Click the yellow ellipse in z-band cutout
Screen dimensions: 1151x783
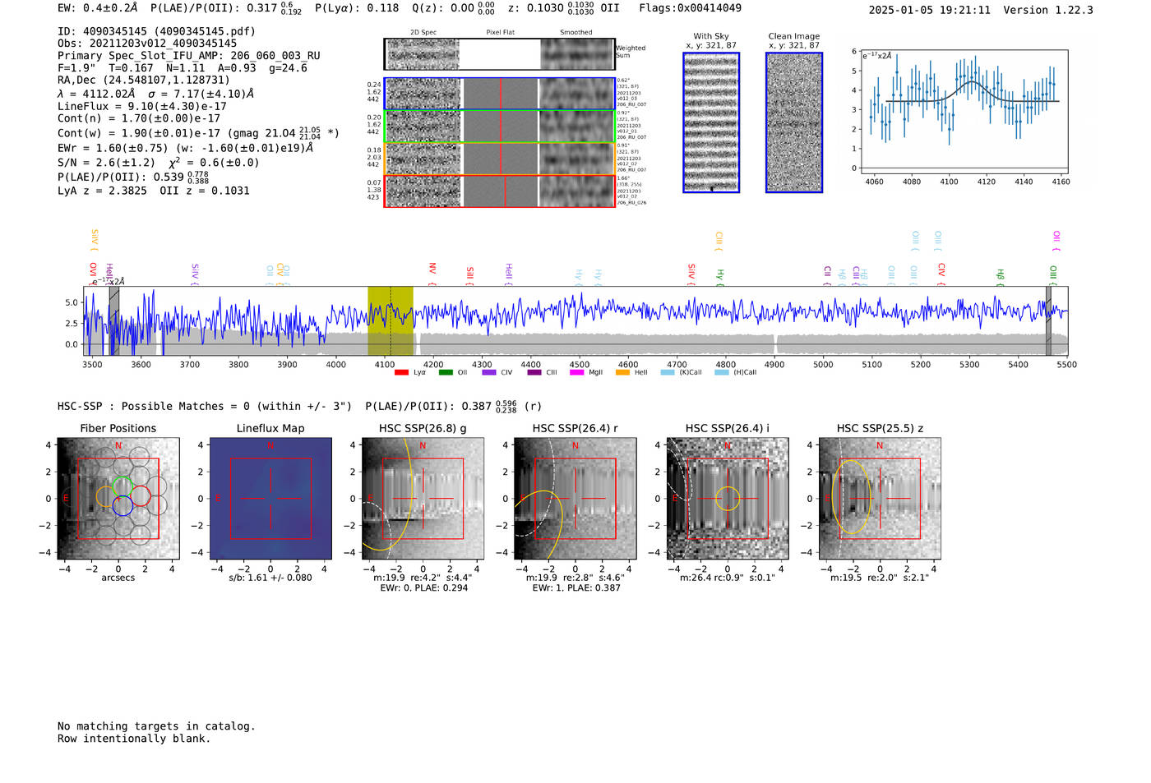(852, 496)
